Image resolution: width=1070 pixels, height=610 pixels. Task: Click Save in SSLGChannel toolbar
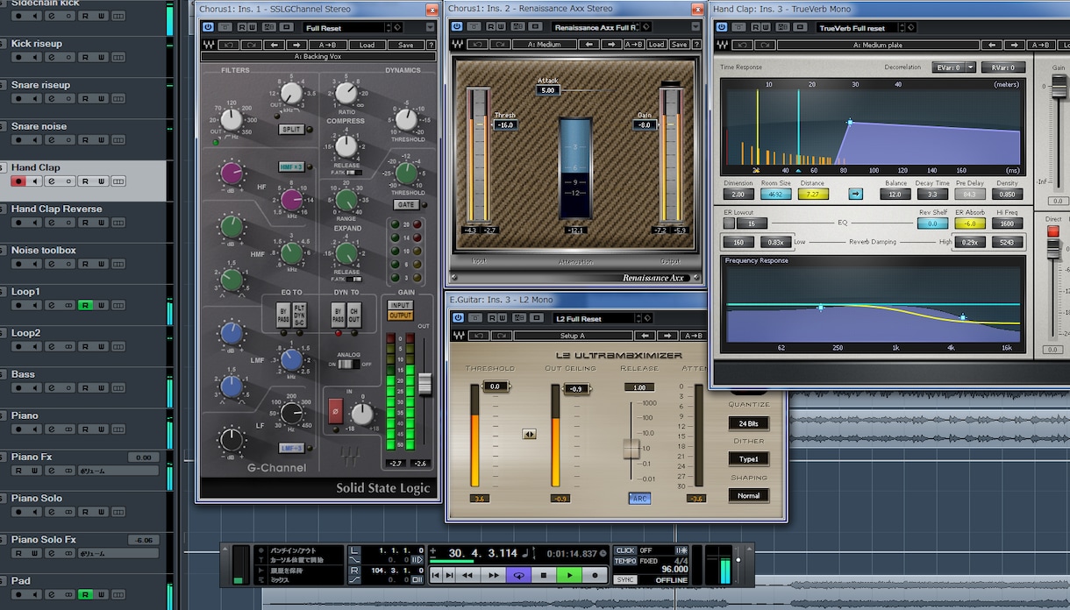coord(405,45)
